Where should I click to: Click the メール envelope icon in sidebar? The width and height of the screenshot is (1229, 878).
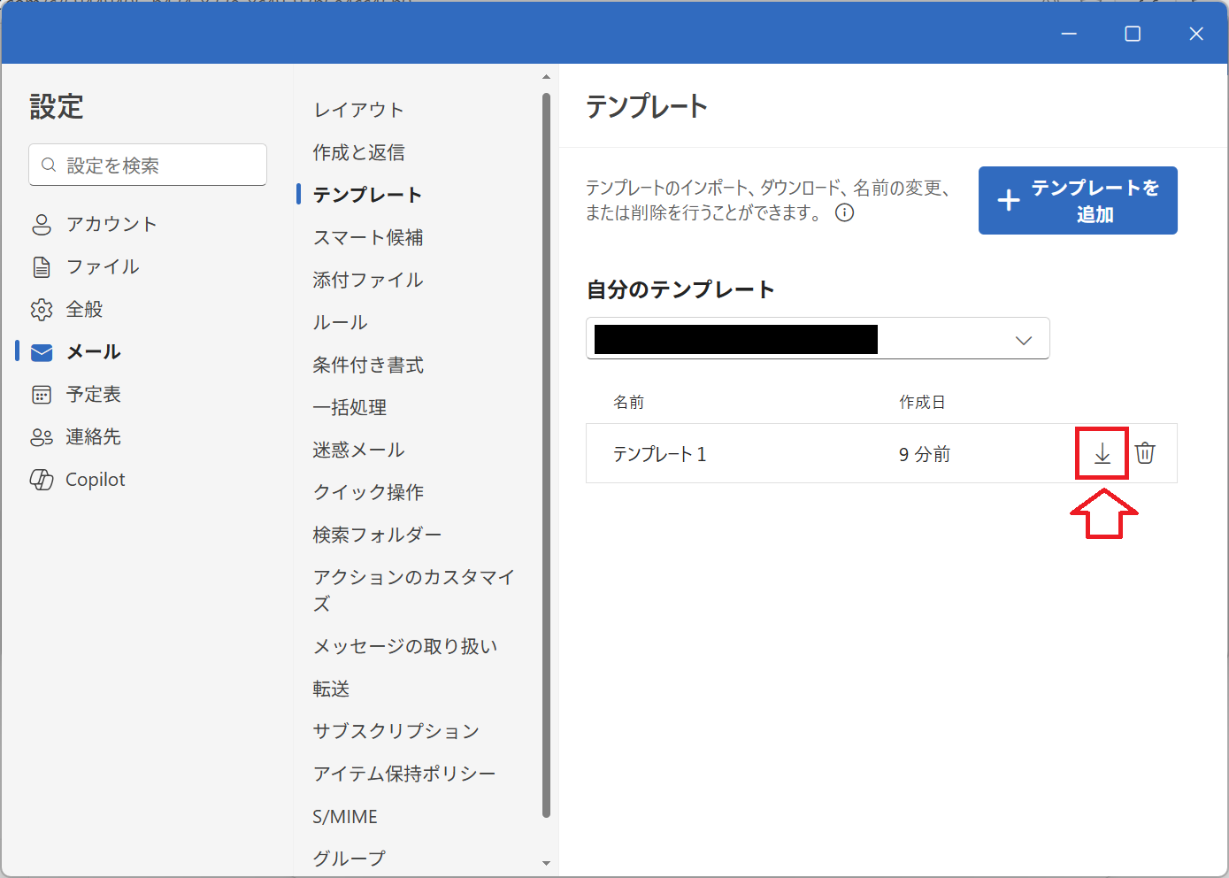[42, 351]
